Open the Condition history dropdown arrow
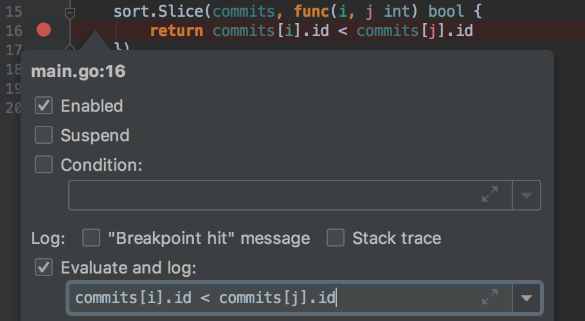Screen dimensions: 585x321 (526, 195)
